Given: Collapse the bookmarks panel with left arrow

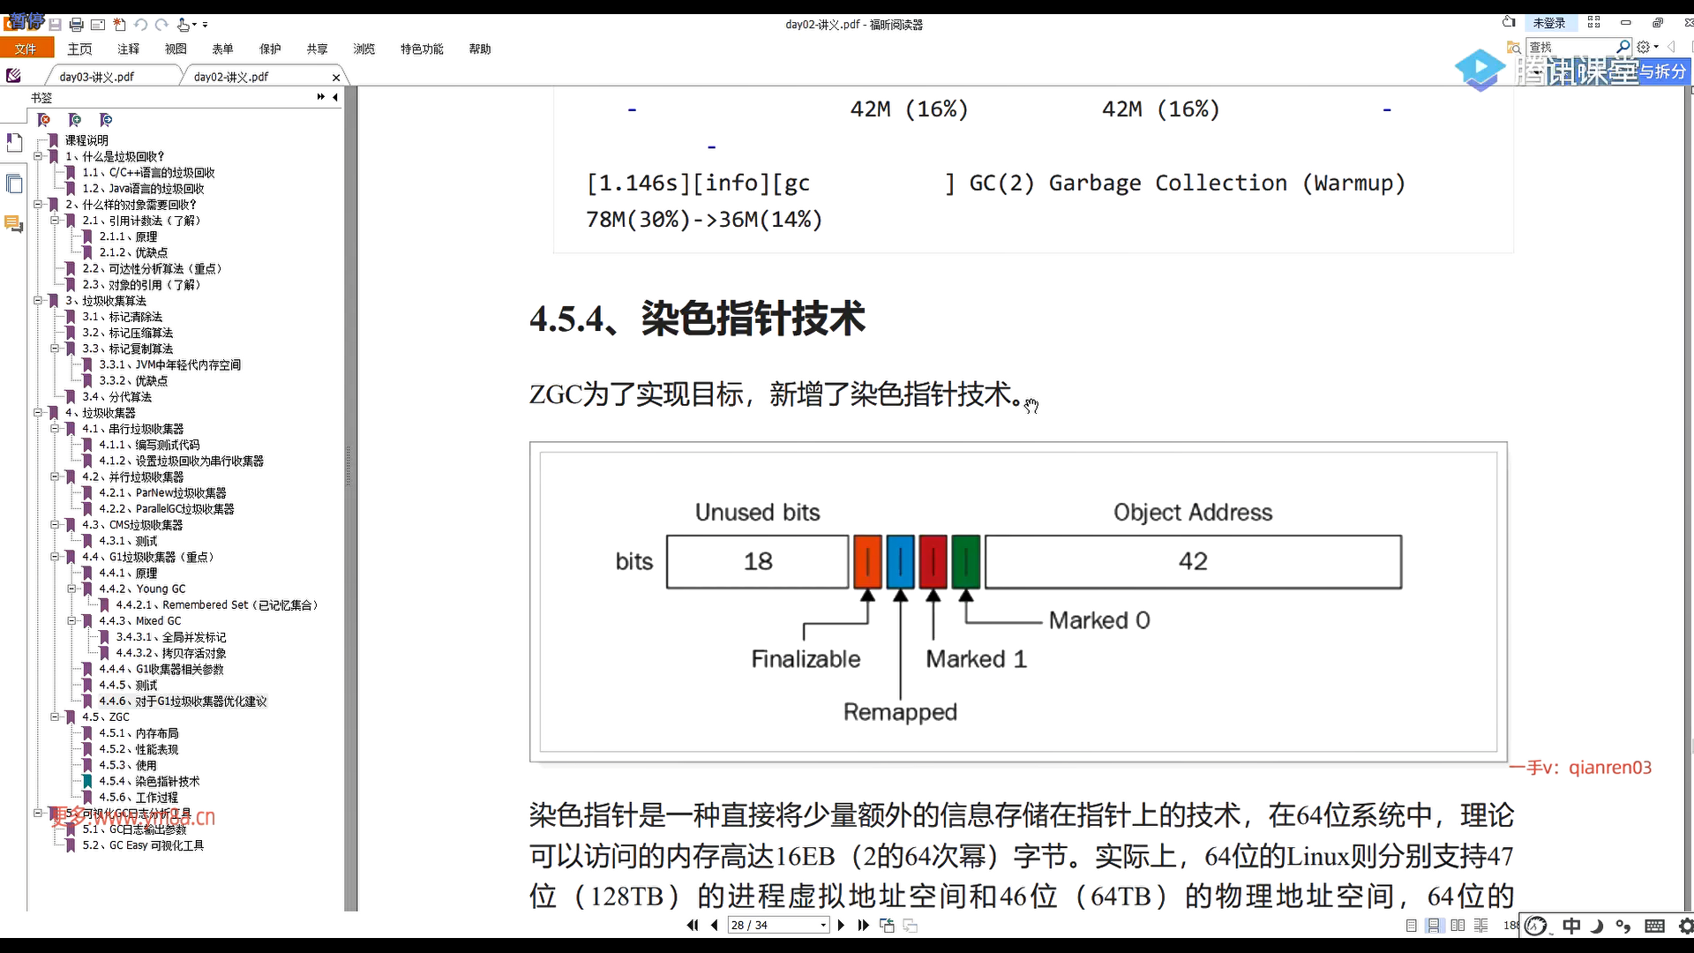Looking at the screenshot, I should point(335,97).
